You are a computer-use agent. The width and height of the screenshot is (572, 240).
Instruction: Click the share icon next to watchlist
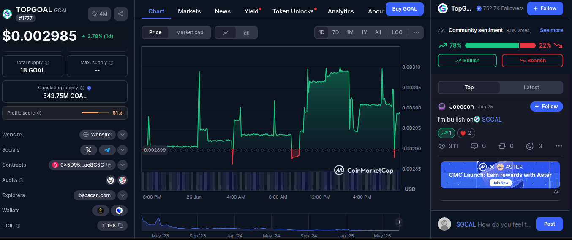point(121,14)
